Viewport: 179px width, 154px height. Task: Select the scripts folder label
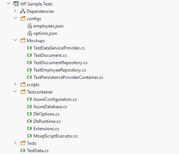[33, 85]
